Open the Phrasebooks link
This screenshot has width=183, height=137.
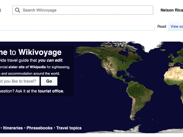(x=39, y=128)
